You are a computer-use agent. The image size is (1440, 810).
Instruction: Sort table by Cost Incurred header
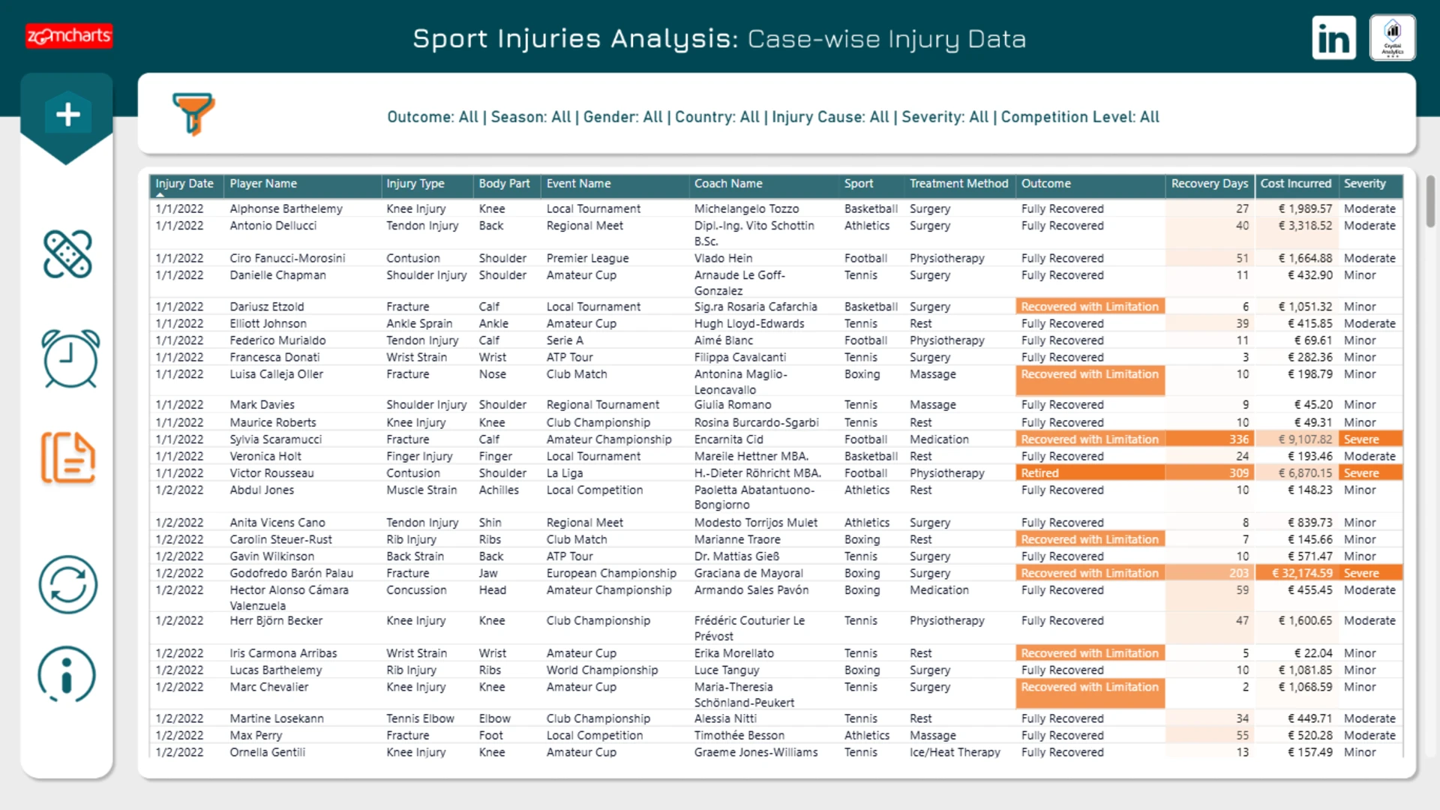1295,184
